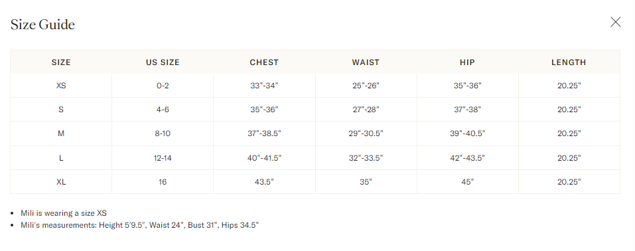The height and width of the screenshot is (251, 635).
Task: Click the CHEST column header
Action: coord(264,62)
